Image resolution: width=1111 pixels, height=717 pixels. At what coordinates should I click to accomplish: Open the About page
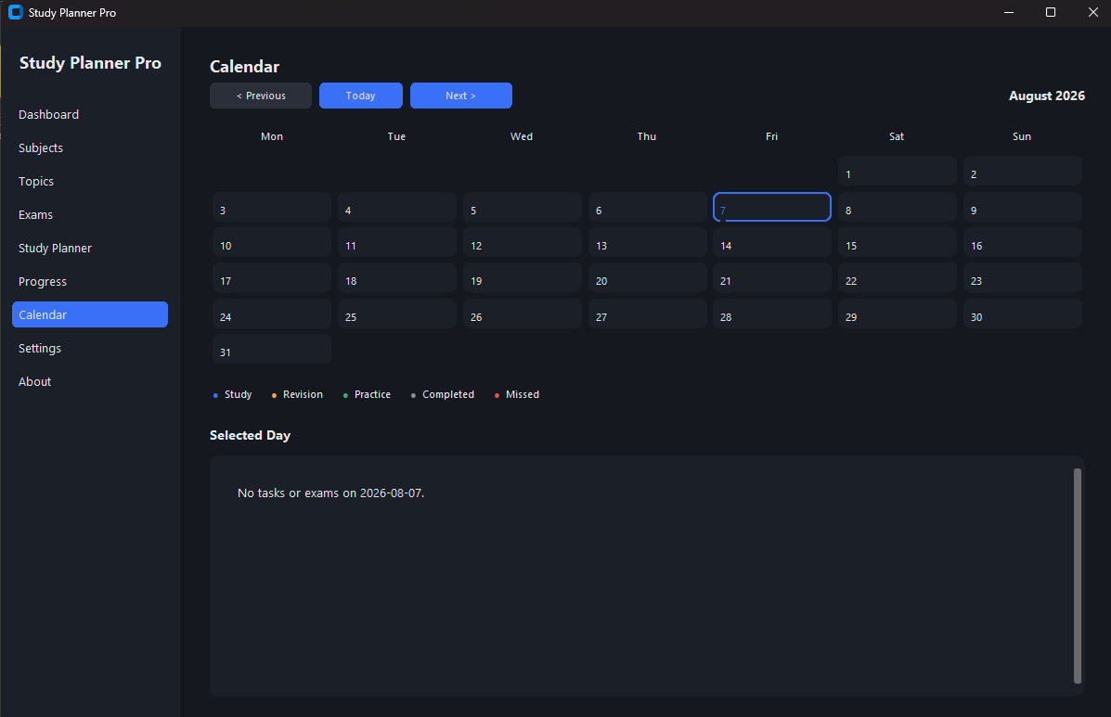point(90,381)
